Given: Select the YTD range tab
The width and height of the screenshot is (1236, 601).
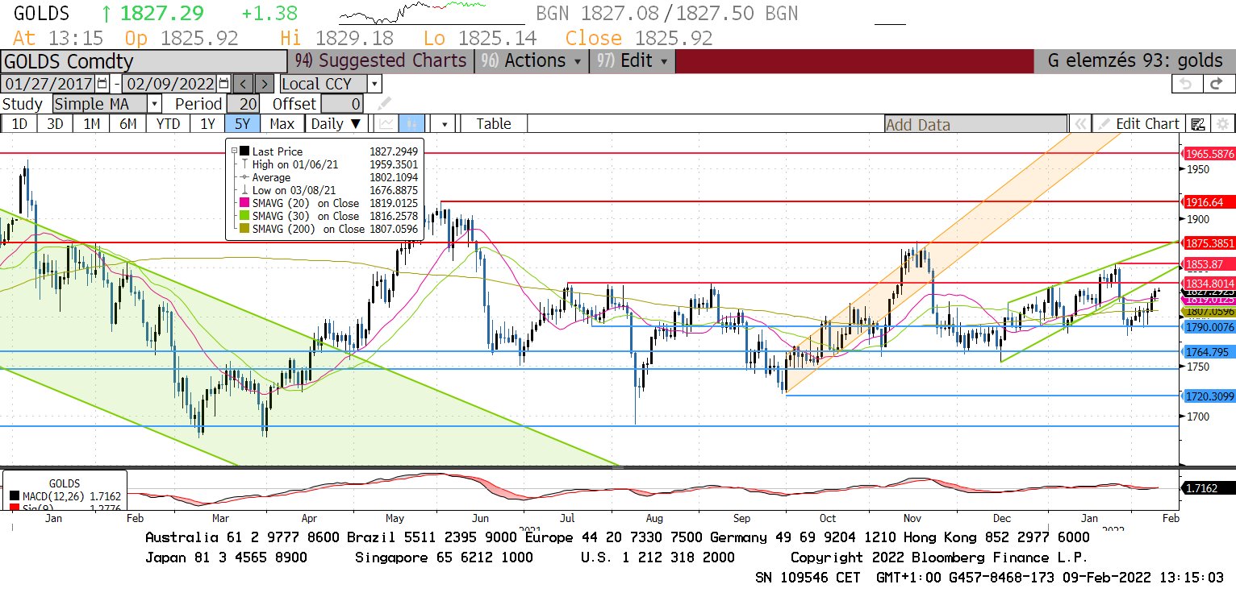Looking at the screenshot, I should [x=168, y=123].
